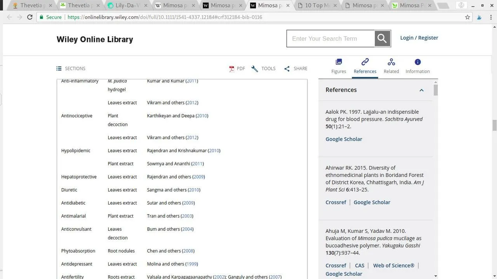The image size is (497, 279).
Task: Open Ganguly and others 2007 citation
Action: tap(275, 277)
